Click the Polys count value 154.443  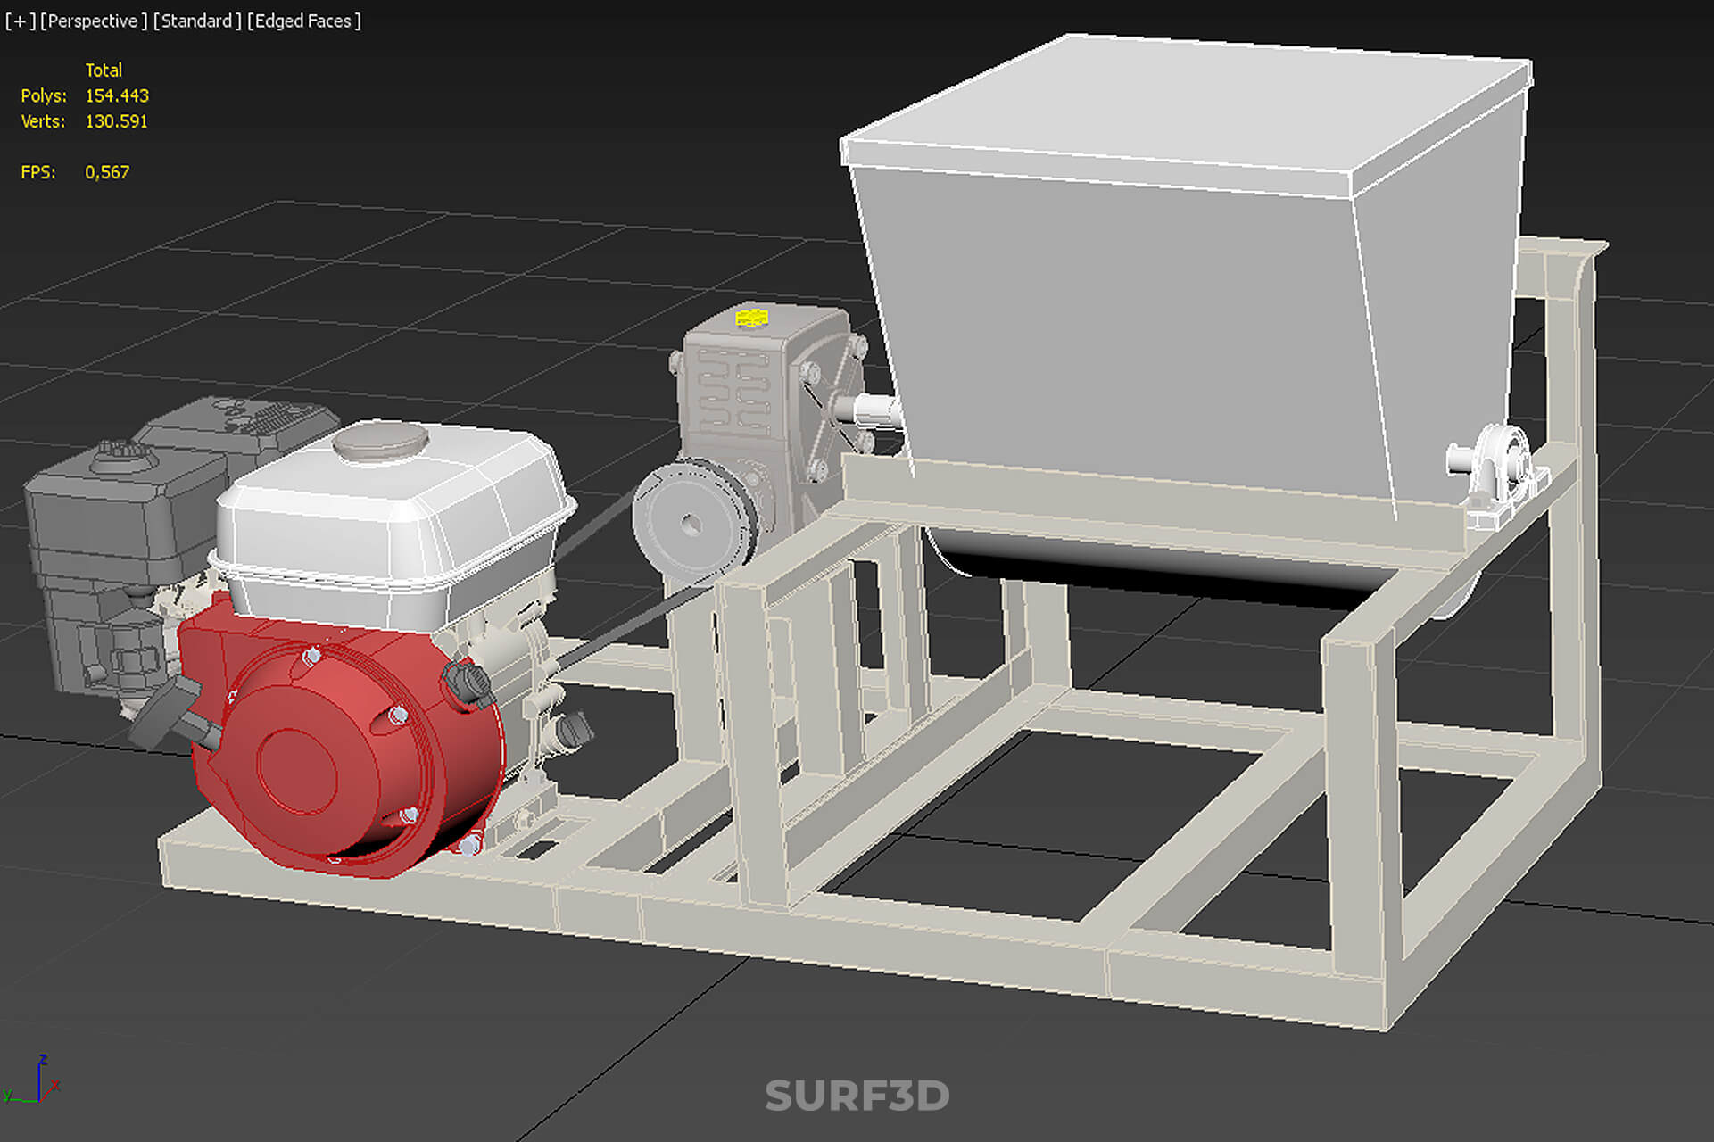(117, 95)
